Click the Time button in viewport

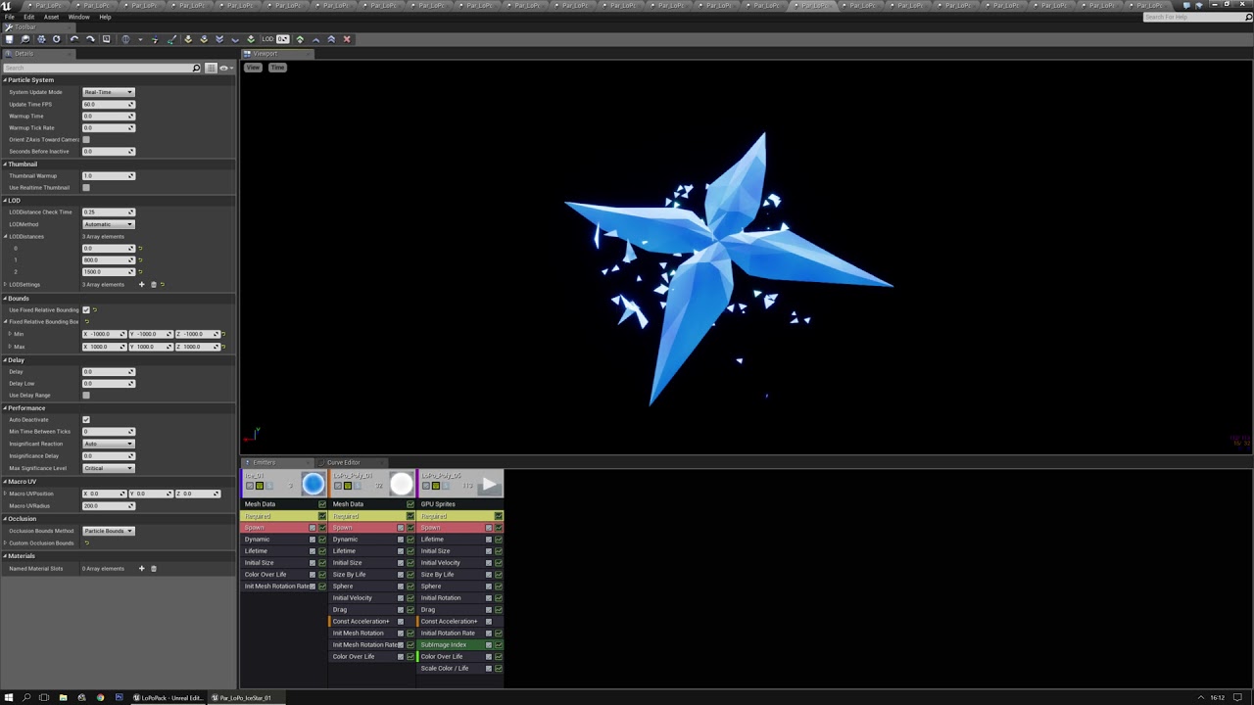pos(277,68)
